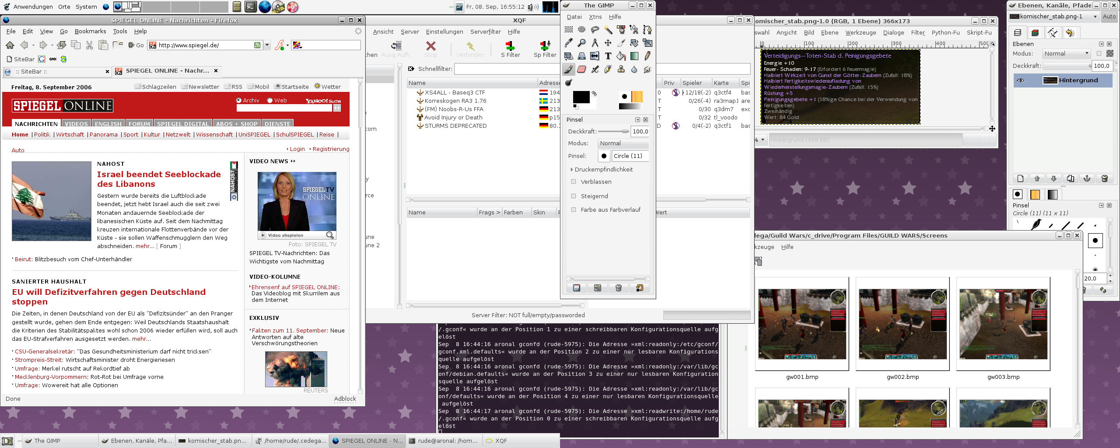Select the Gradient (Blend) tool
The height and width of the screenshot is (448, 1120).
[x=634, y=56]
